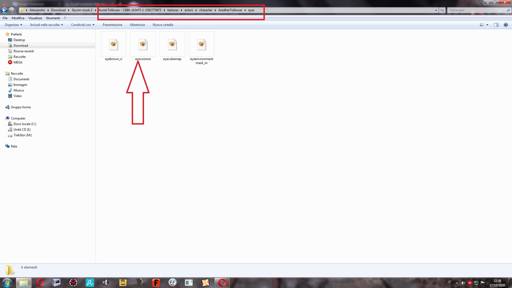
Task: Open Raccolte under Preferiti
Action: point(19,57)
